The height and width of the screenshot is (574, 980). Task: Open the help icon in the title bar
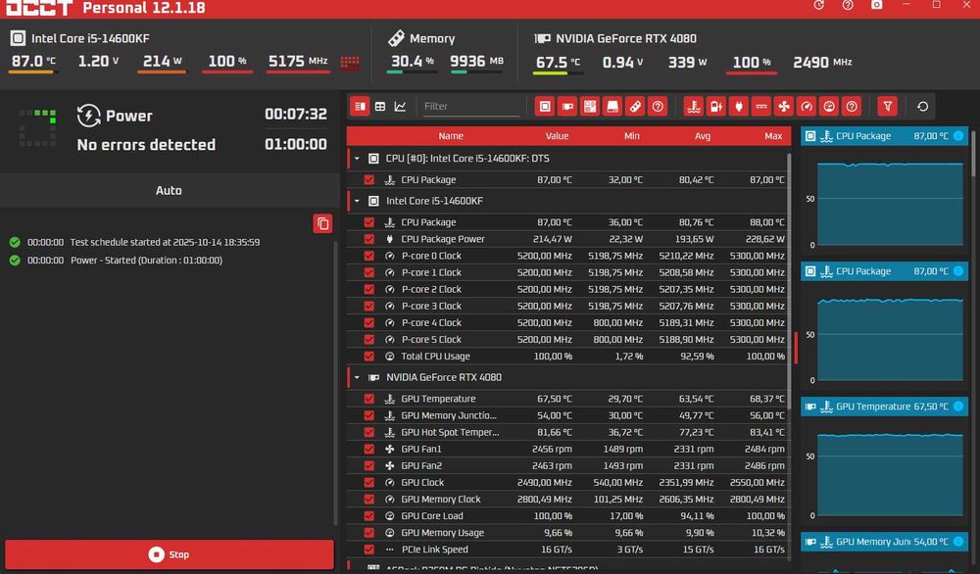(x=848, y=5)
